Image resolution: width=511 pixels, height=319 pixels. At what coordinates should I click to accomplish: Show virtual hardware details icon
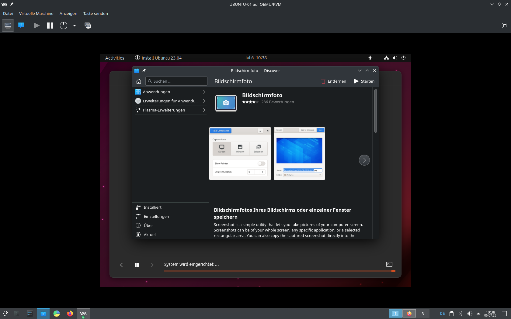point(21,26)
